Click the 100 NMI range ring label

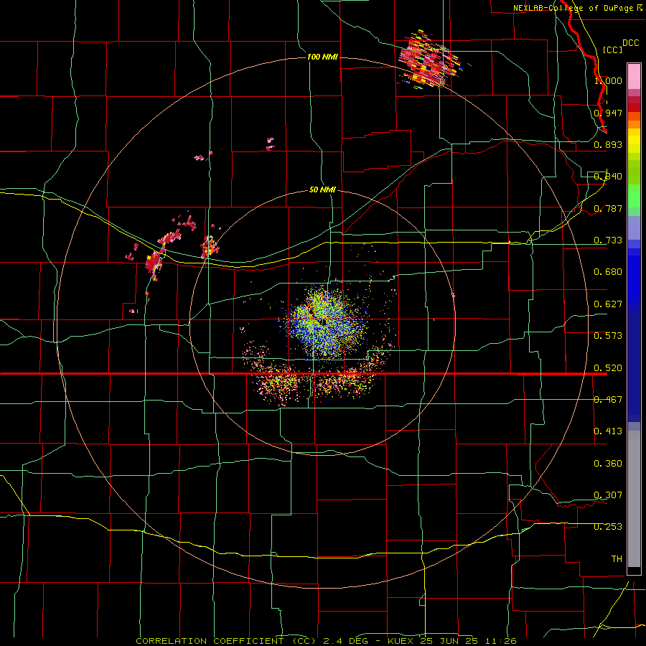[x=322, y=57]
